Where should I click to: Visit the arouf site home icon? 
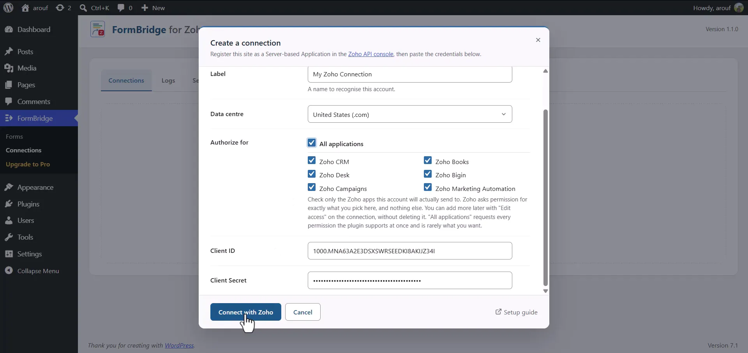(x=25, y=8)
